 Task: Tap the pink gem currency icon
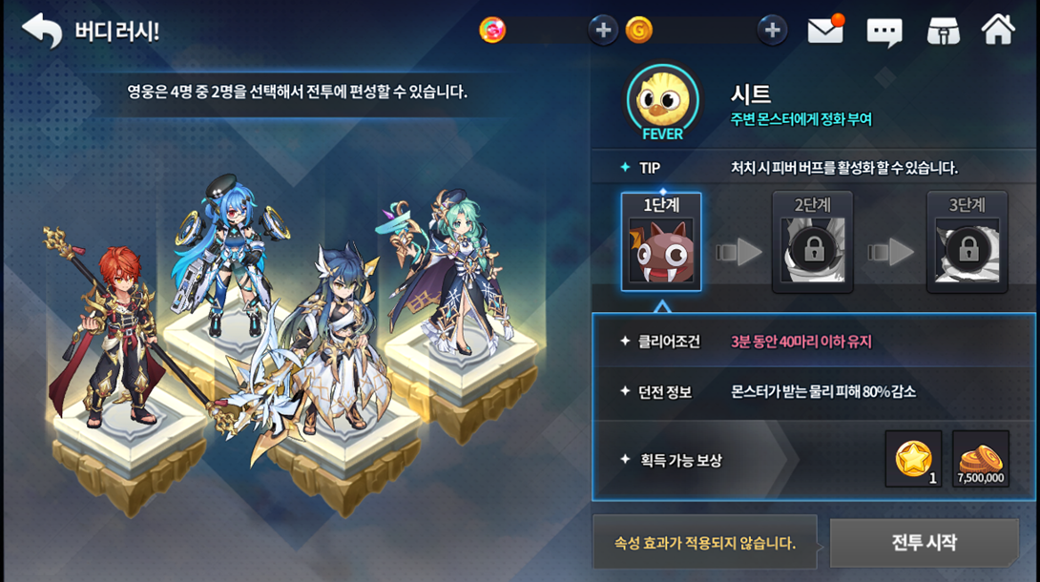pos(492,30)
